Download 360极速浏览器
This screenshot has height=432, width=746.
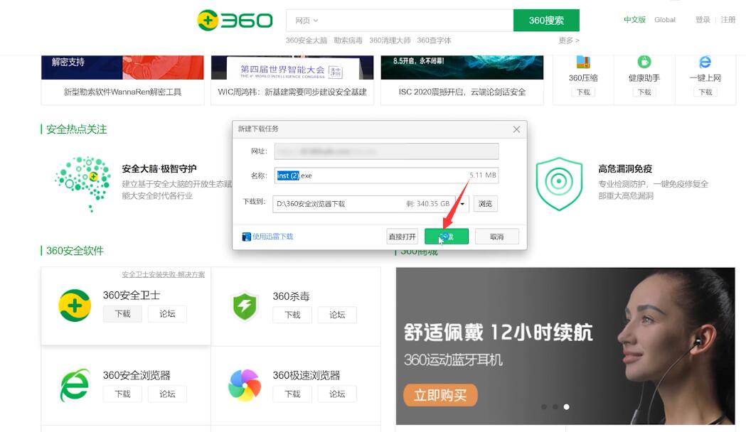(292, 394)
